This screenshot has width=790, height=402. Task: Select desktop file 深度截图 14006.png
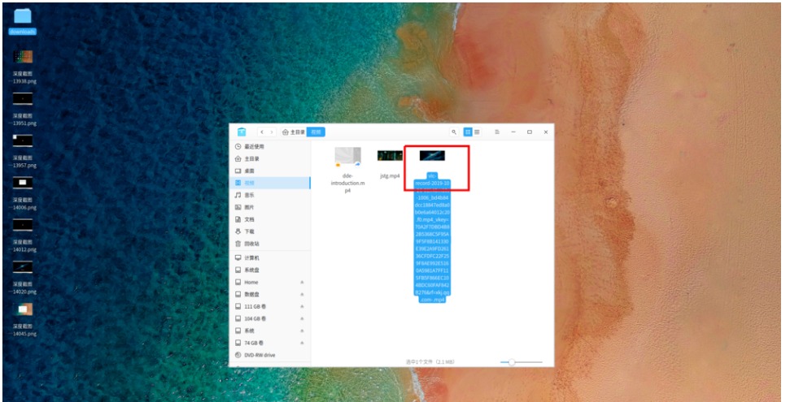point(23,194)
